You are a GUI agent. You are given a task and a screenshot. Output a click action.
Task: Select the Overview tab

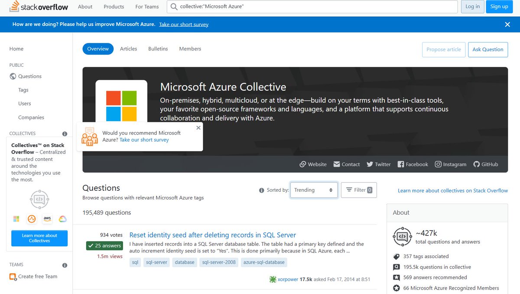click(x=98, y=49)
